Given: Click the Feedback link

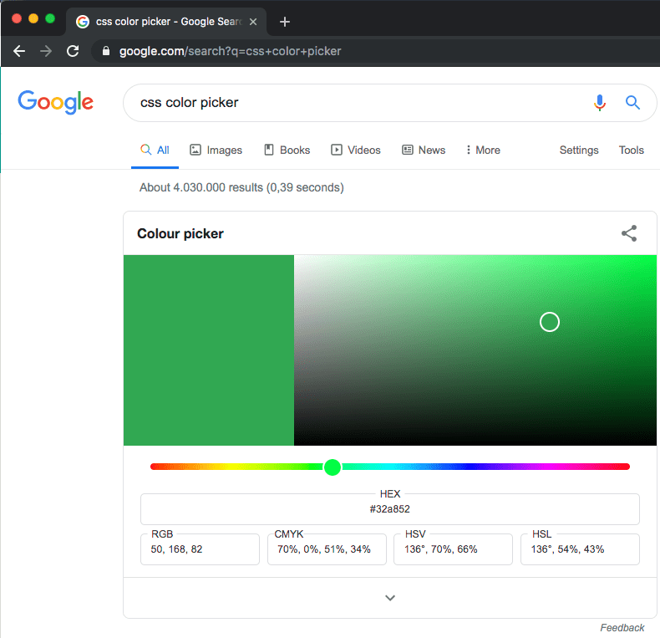Looking at the screenshot, I should [622, 627].
